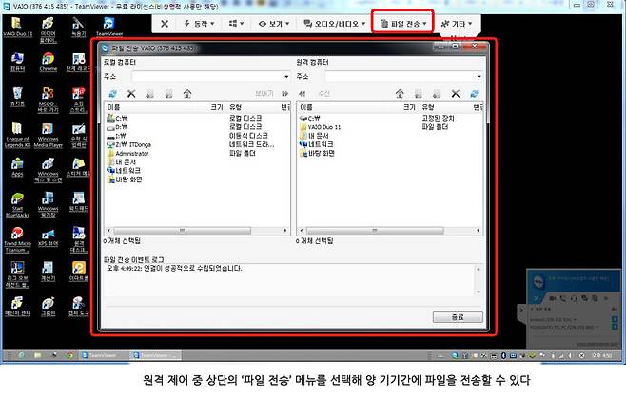This screenshot has height=396, width=626.
Task: Refresh the local computer file list
Action: tap(113, 94)
